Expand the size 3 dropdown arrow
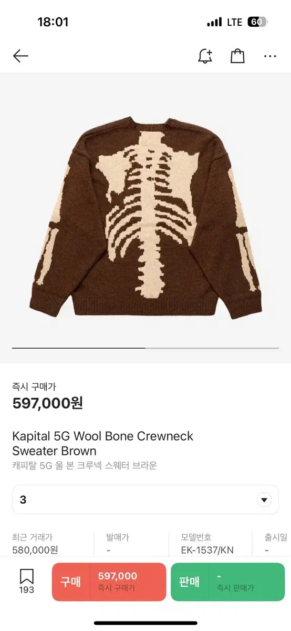Image resolution: width=291 pixels, height=631 pixels. 264,500
